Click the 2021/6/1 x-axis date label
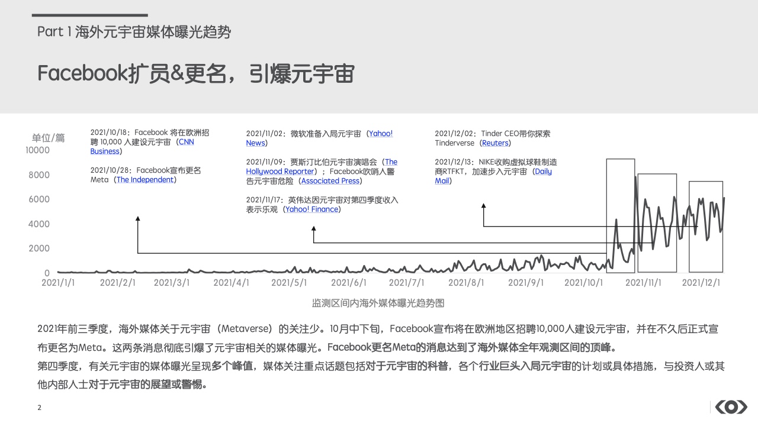Screen dimensions: 758x426 point(349,283)
